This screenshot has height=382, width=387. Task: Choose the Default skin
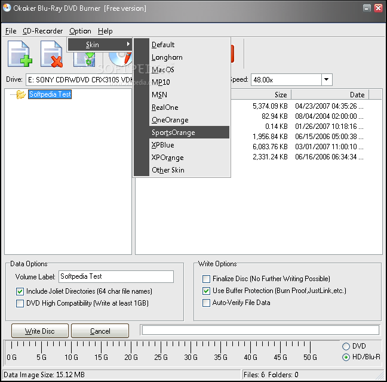tap(189, 45)
